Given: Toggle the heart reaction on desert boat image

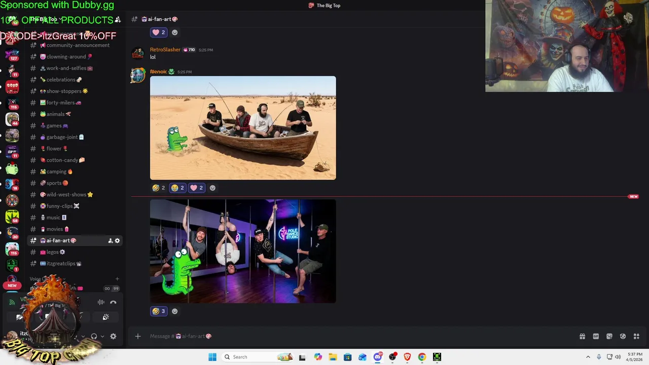Looking at the screenshot, I should coord(196,188).
